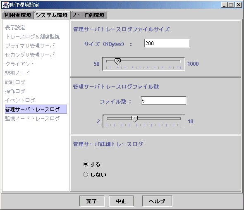Choose 監視ノード in the settings list
The height and width of the screenshot is (210, 244).
pyautogui.click(x=17, y=73)
